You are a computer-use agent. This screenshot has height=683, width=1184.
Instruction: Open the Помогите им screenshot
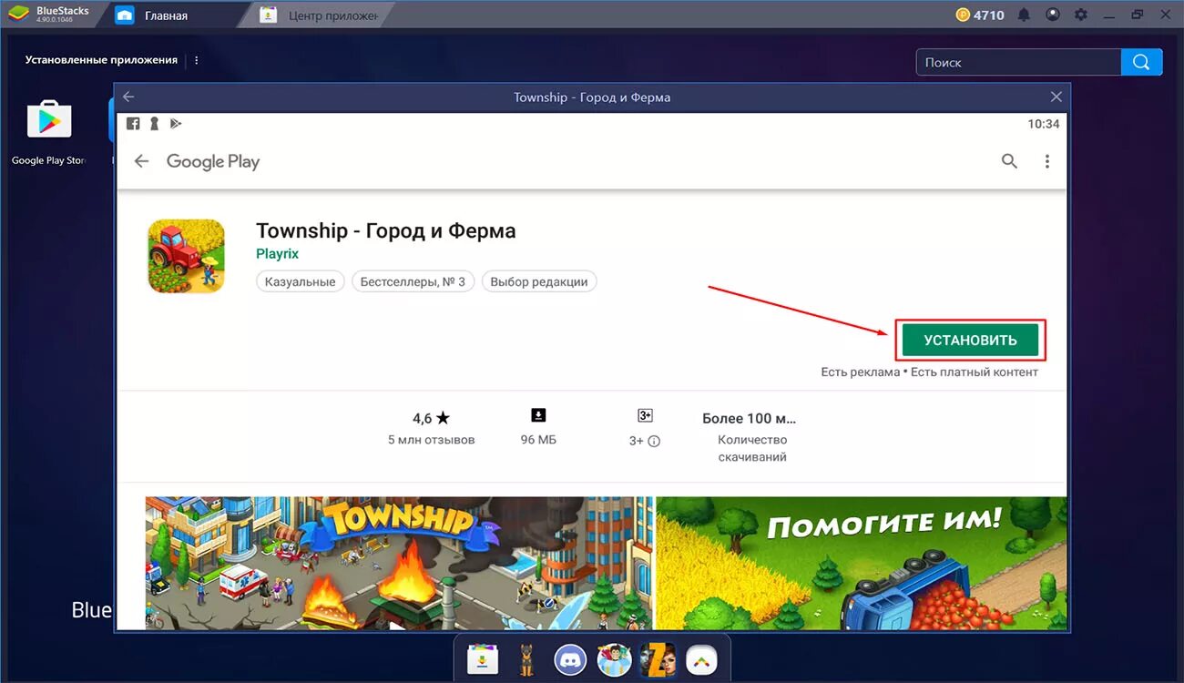862,563
